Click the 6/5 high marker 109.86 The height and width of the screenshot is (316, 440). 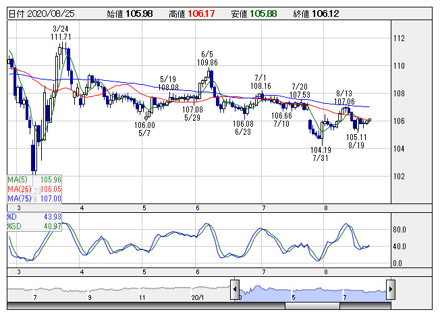[208, 62]
